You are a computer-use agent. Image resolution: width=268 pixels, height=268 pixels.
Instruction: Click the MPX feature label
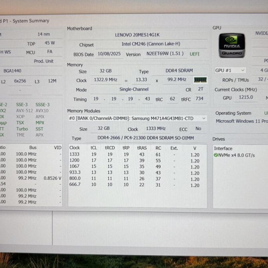40,123
